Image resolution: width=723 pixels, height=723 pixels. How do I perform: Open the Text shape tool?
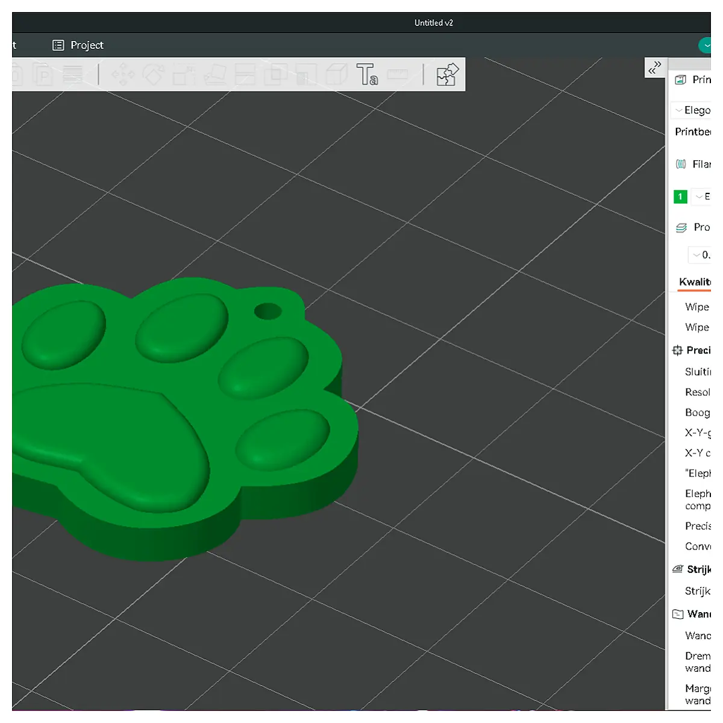click(367, 75)
